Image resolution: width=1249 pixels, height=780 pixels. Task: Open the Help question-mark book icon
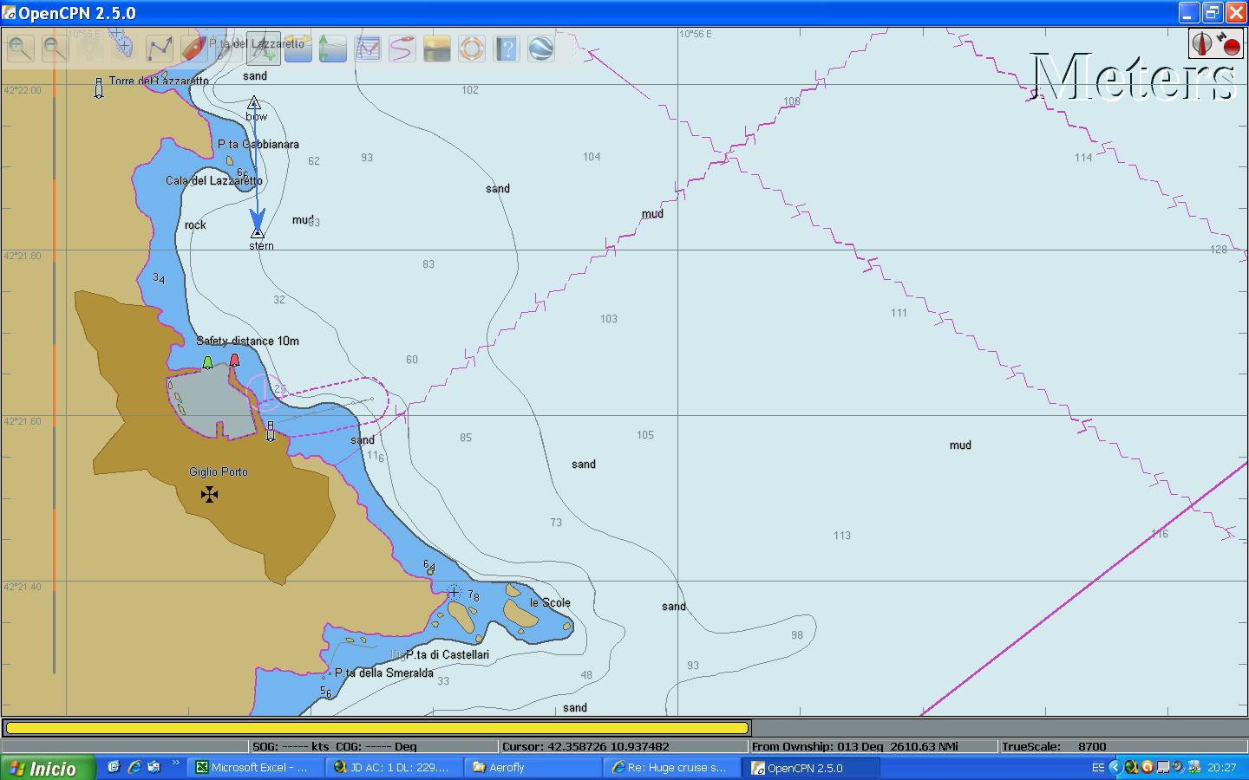click(x=507, y=49)
